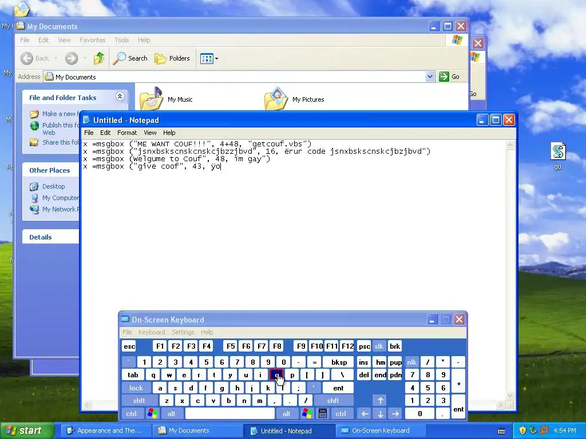This screenshot has height=439, width=586.
Task: Click the 4:54 PM clock in the tray
Action: coord(564,430)
